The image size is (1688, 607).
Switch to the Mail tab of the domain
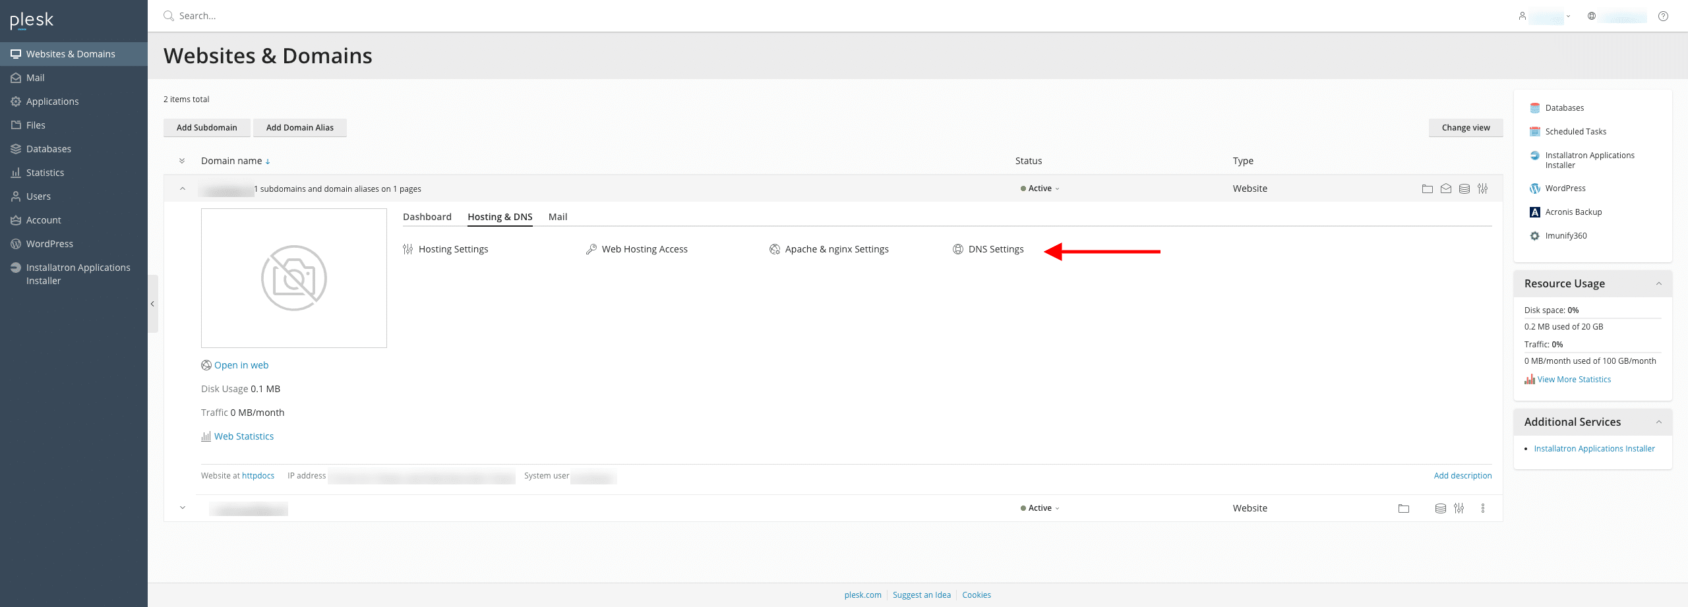click(558, 217)
